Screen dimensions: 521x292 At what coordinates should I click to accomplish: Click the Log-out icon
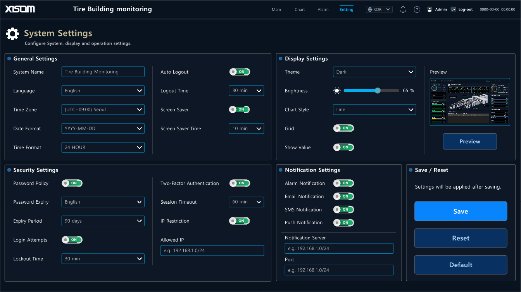tap(453, 10)
